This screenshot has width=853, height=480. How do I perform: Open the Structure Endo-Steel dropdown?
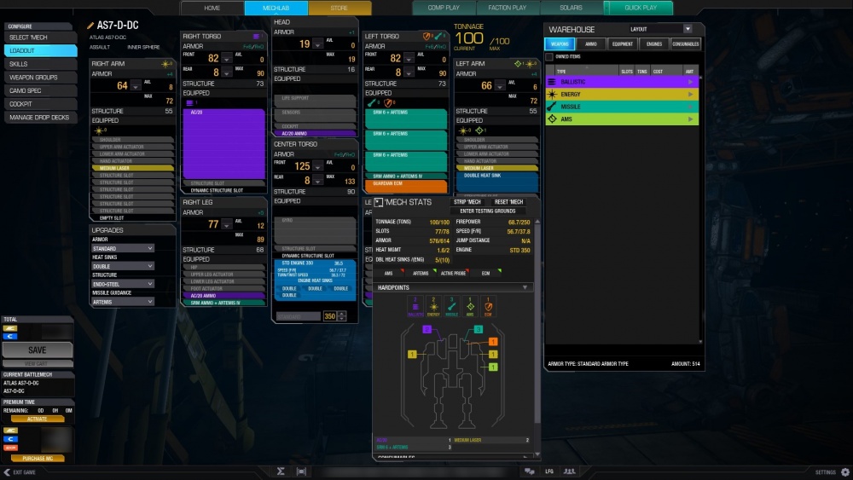pos(123,284)
